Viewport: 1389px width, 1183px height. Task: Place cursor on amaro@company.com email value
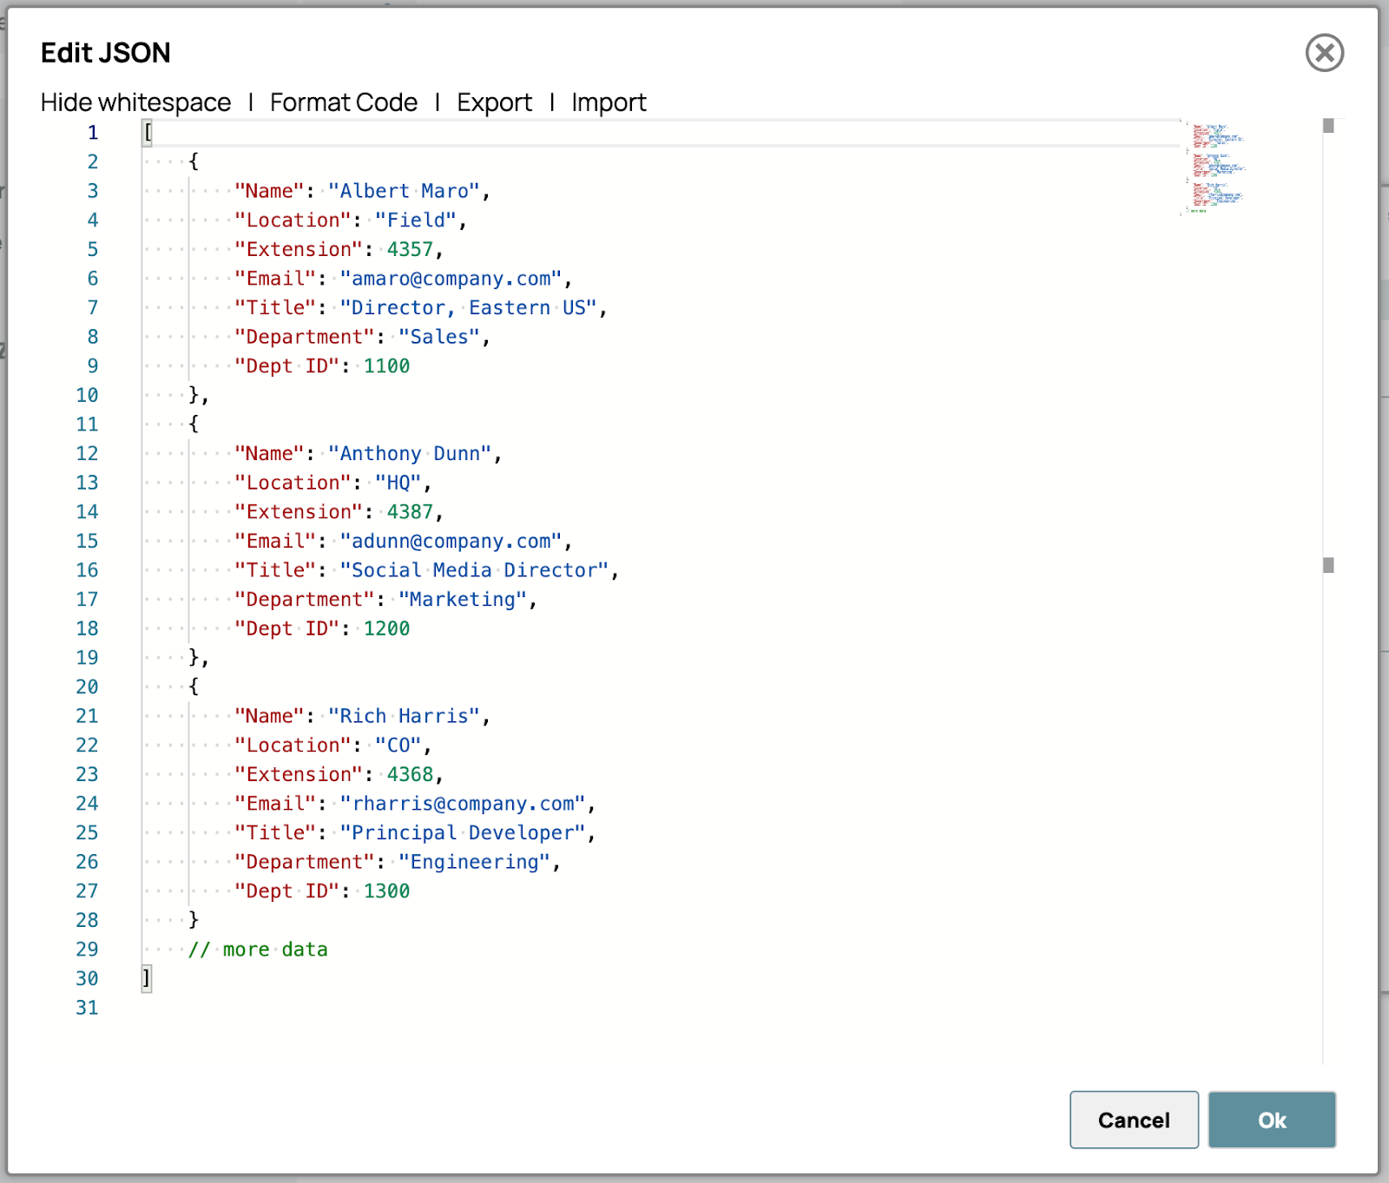450,279
